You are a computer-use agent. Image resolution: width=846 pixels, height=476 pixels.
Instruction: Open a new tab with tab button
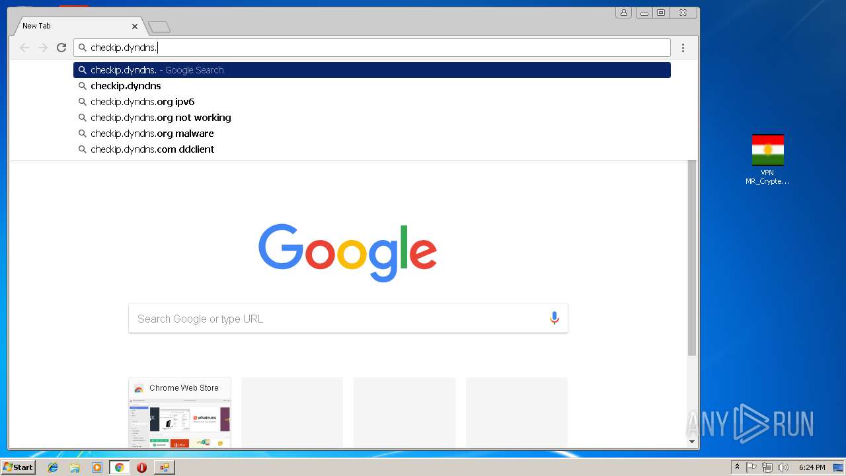(x=159, y=27)
